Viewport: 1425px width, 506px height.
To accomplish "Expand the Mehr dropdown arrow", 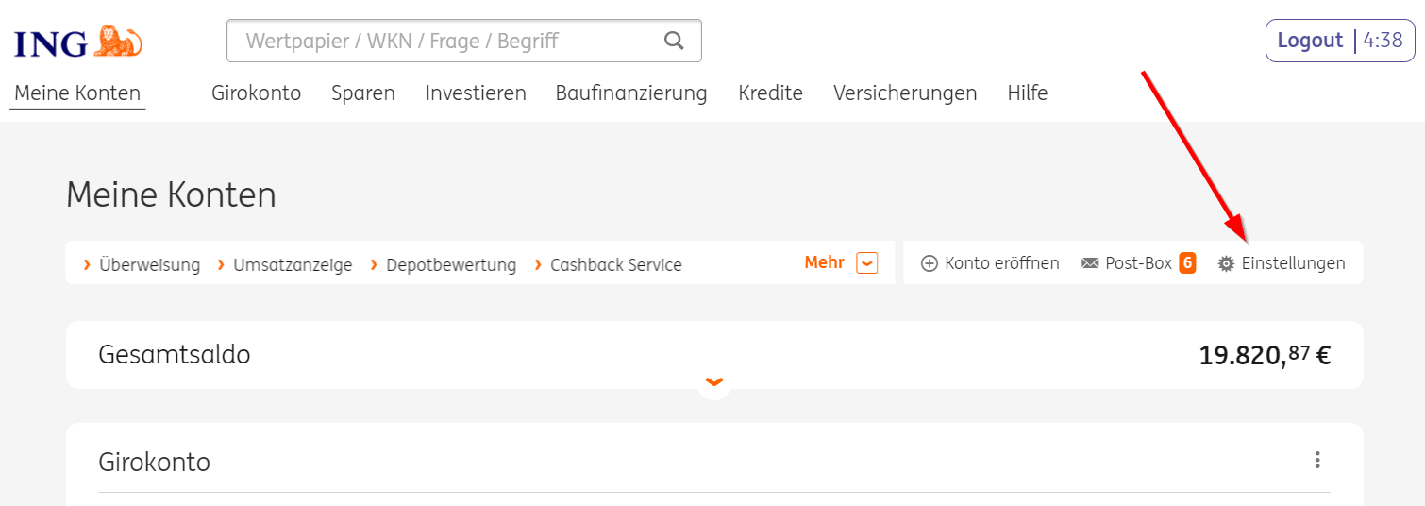I will tap(866, 263).
